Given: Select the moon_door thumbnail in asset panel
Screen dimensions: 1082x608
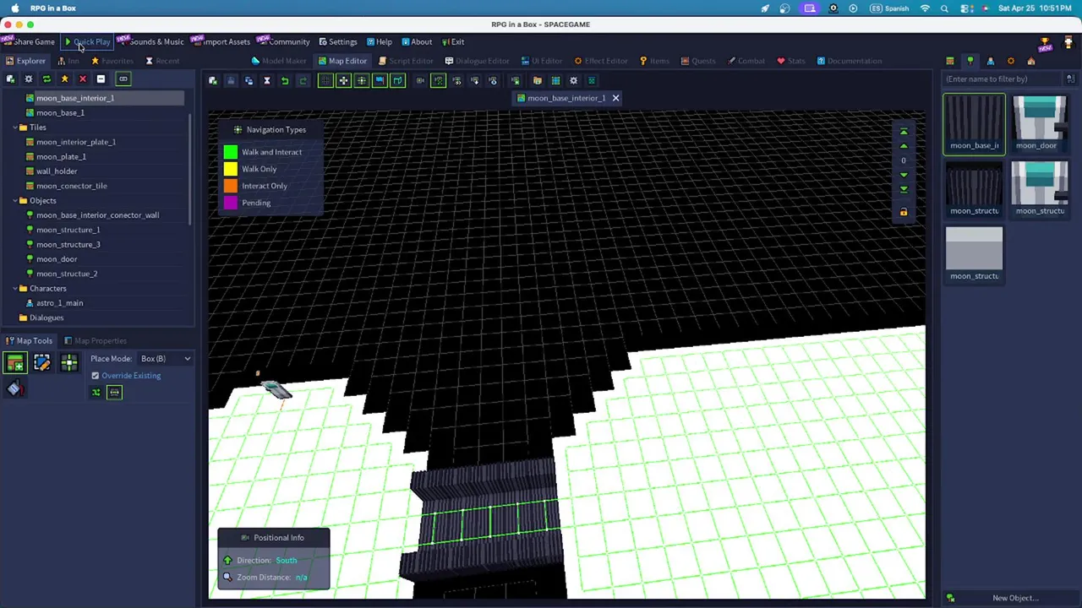Looking at the screenshot, I should (1039, 123).
